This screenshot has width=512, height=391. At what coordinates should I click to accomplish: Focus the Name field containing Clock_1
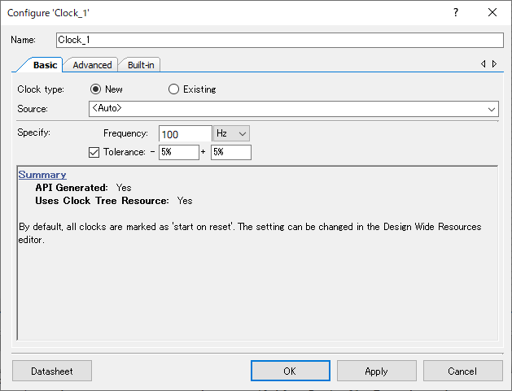click(x=280, y=40)
